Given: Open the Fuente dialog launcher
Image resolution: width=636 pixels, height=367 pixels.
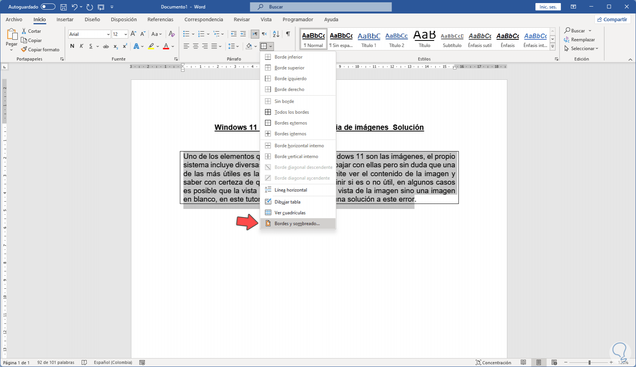Looking at the screenshot, I should coord(176,59).
